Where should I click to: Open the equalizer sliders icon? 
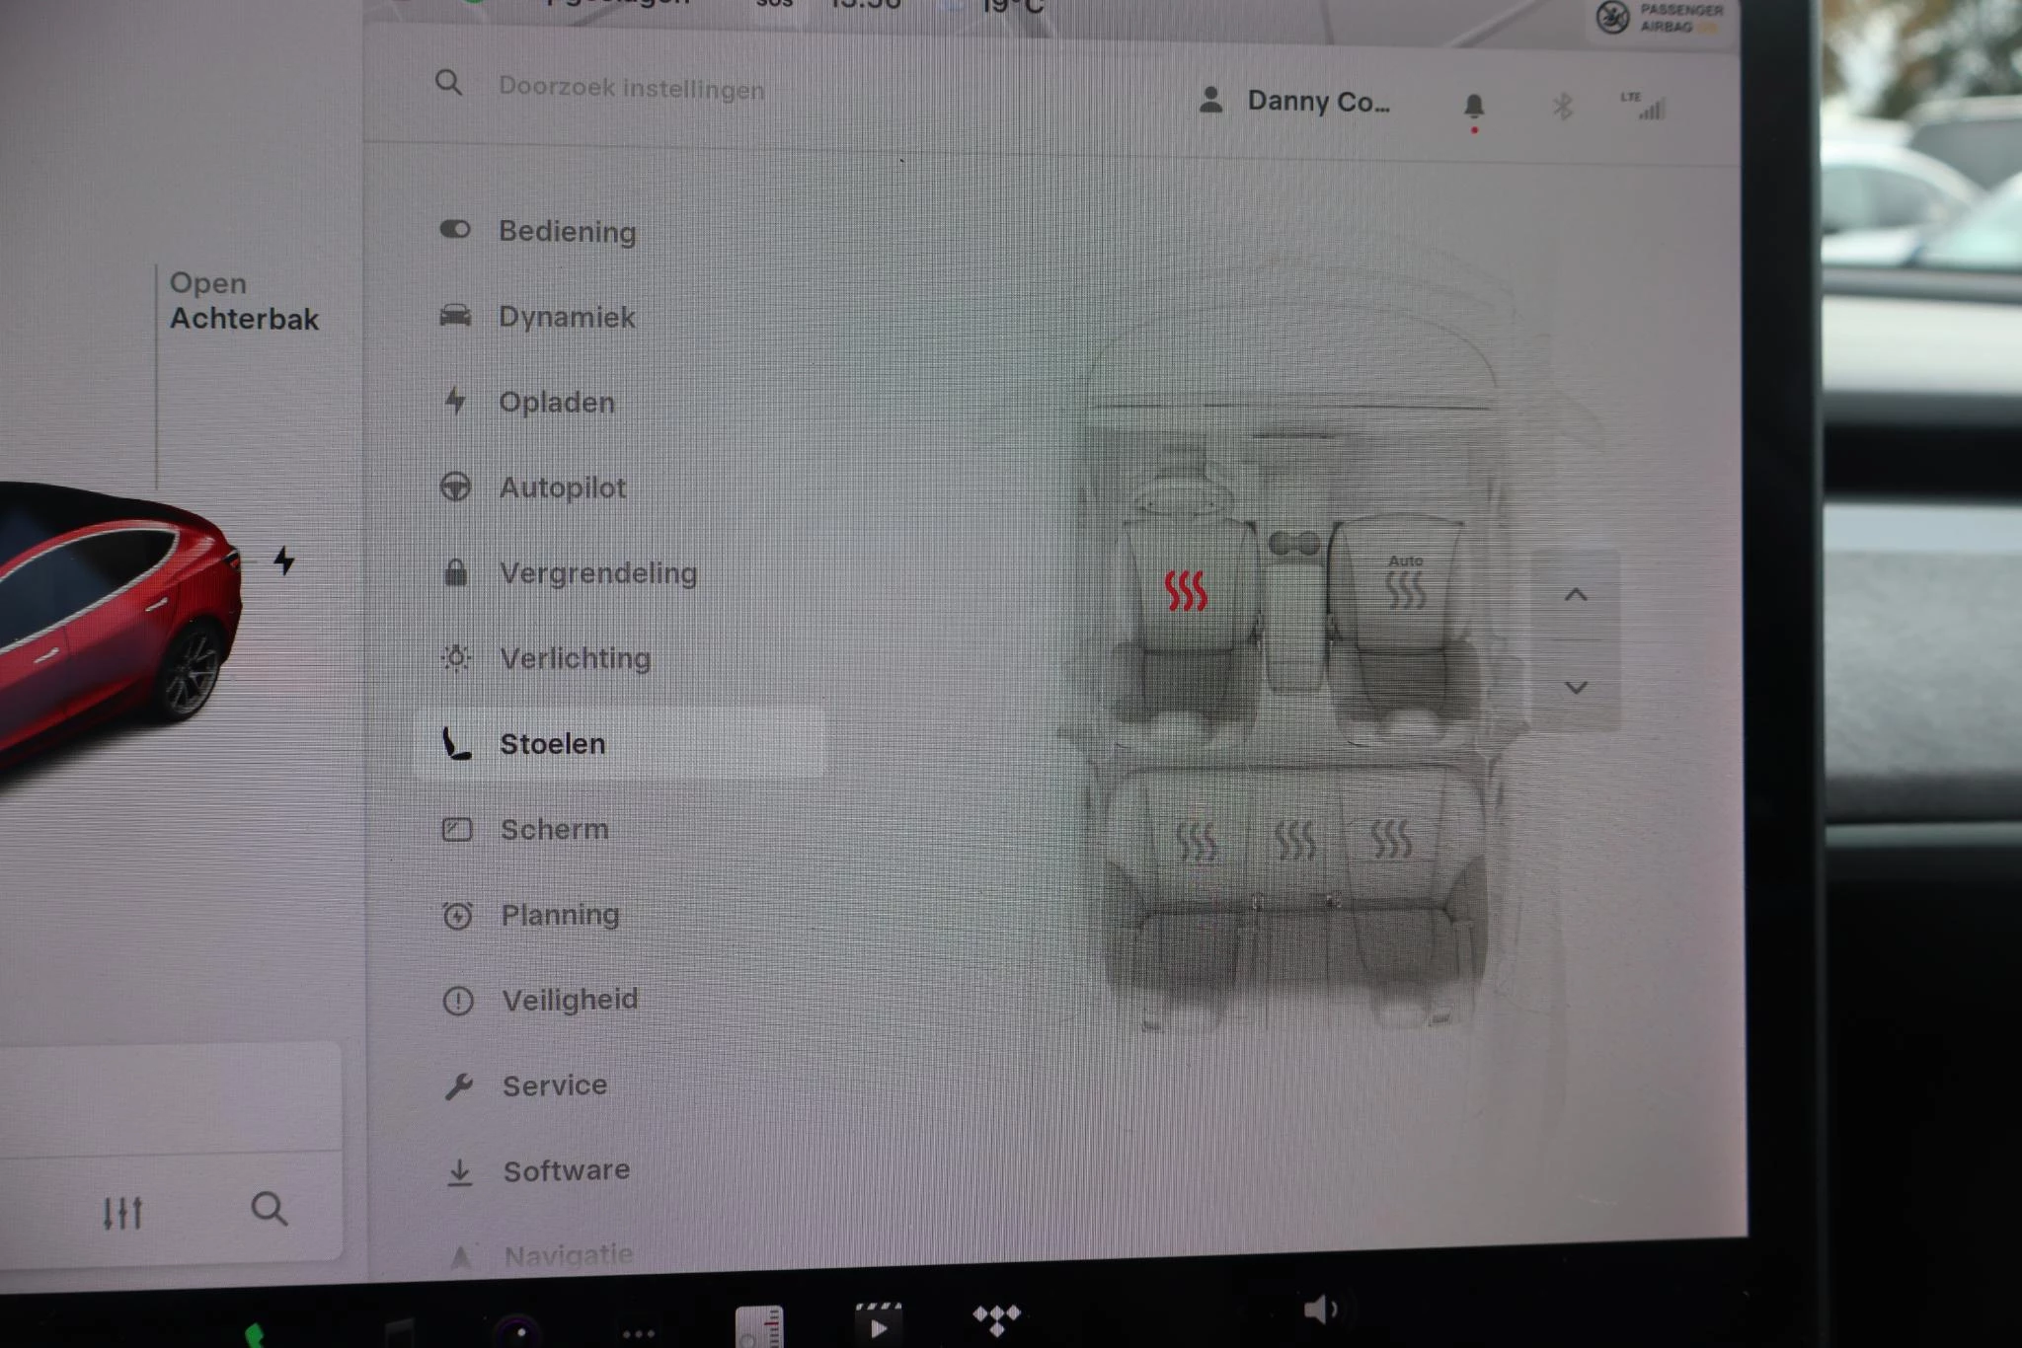click(123, 1212)
